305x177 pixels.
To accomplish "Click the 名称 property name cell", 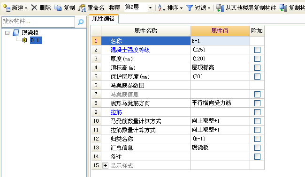I will (145, 41).
